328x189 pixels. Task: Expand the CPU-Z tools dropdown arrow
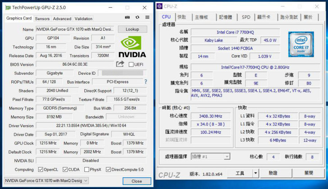tap(255, 173)
